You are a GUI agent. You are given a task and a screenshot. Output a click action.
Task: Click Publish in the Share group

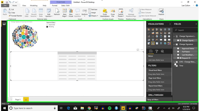coord(161,12)
